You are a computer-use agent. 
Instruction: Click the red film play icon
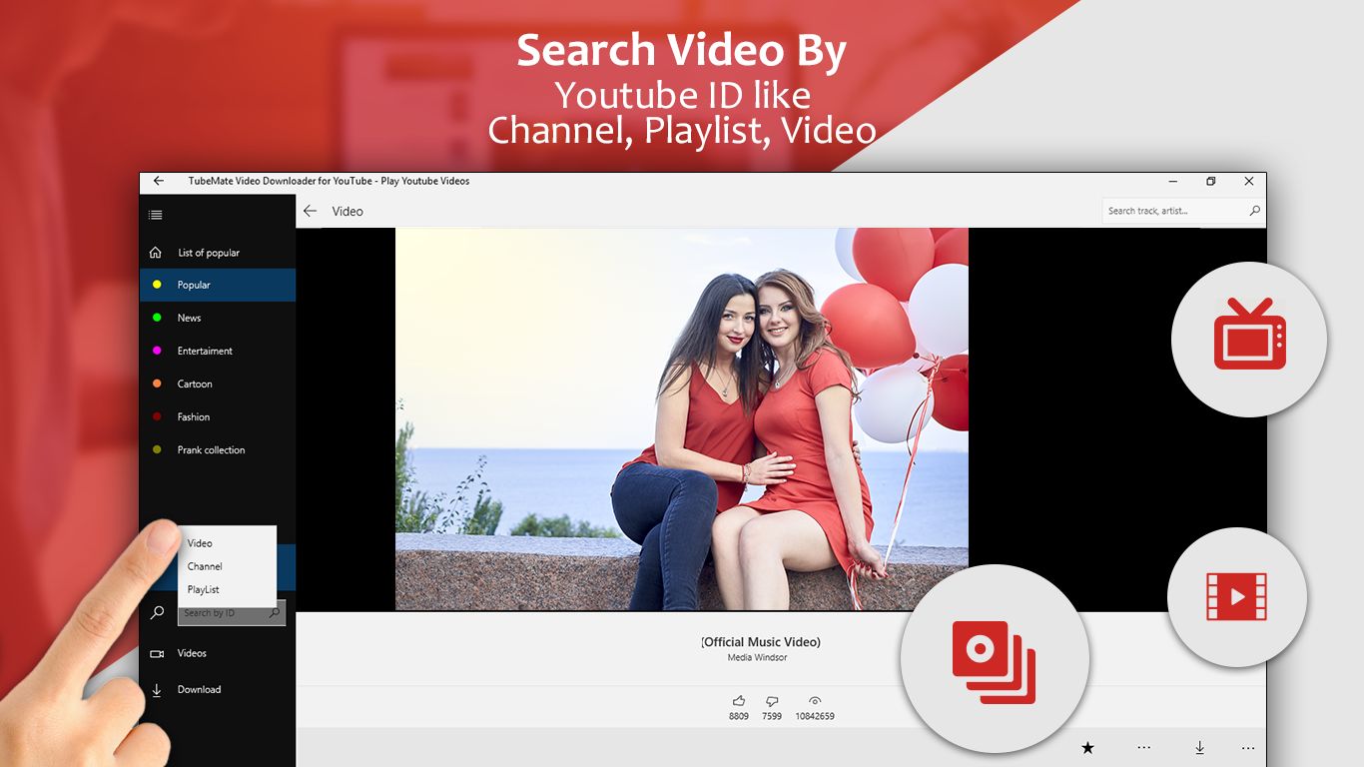click(x=1237, y=597)
